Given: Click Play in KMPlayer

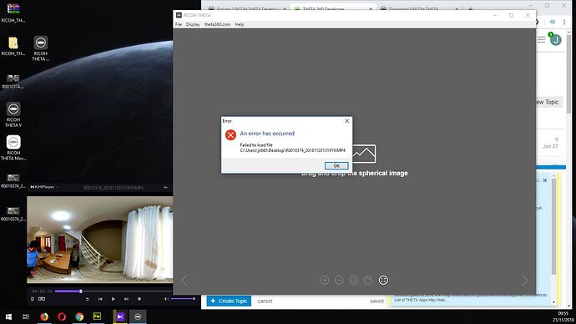Looking at the screenshot, I should [x=114, y=299].
